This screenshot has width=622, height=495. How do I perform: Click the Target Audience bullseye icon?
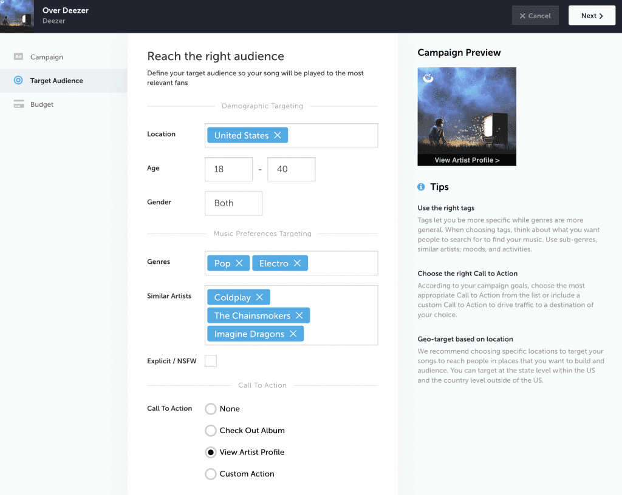tap(18, 81)
